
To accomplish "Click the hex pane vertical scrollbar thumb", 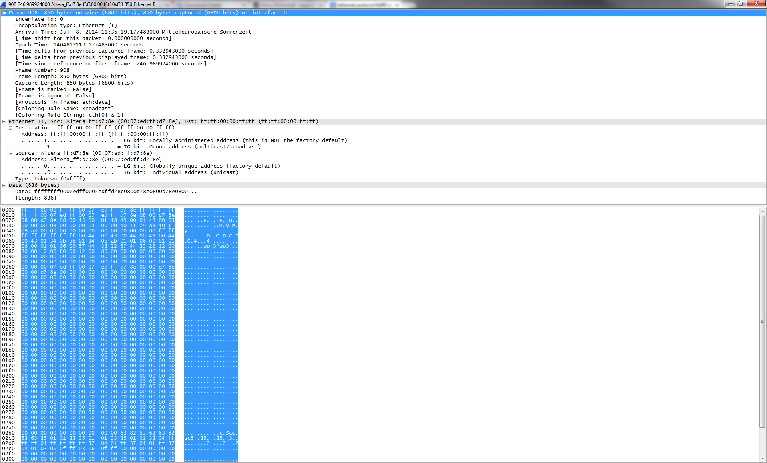I will [762, 321].
